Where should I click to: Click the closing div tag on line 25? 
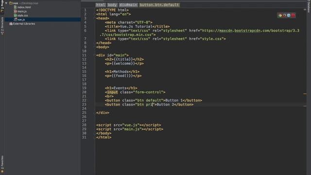point(103,113)
